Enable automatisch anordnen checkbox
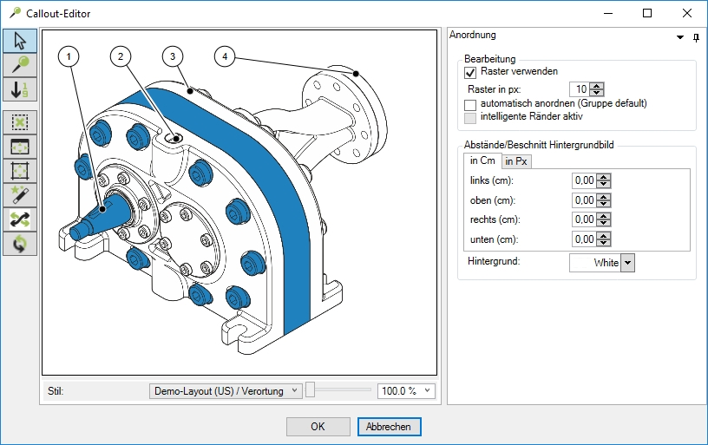The image size is (708, 445). pos(470,105)
